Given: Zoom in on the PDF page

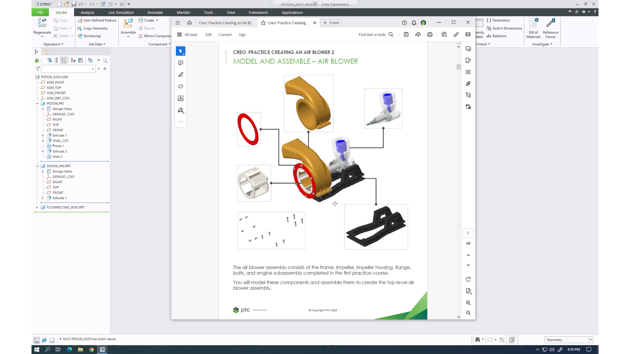Looking at the screenshot, I should (x=468, y=303).
